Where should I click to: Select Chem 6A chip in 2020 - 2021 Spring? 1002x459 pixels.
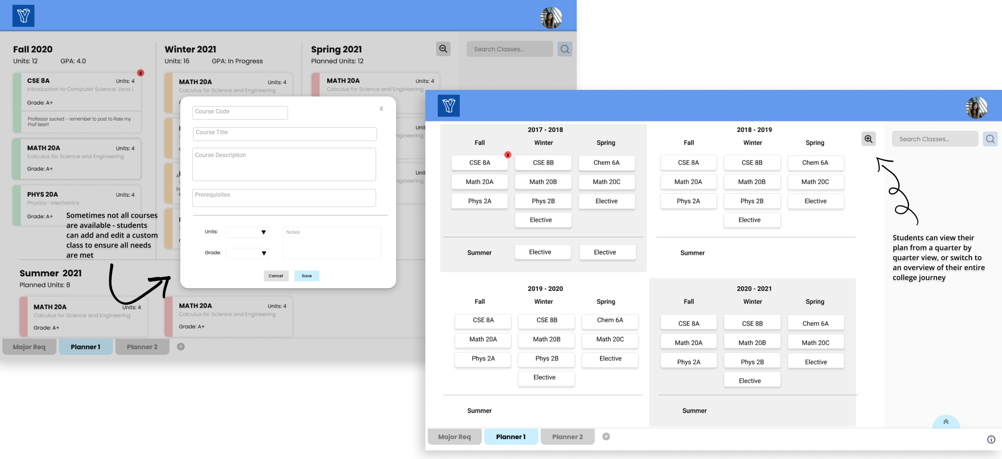coord(816,323)
